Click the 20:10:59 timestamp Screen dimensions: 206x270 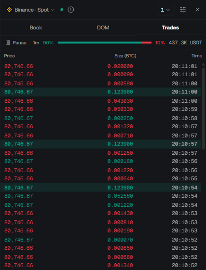(x=184, y=109)
